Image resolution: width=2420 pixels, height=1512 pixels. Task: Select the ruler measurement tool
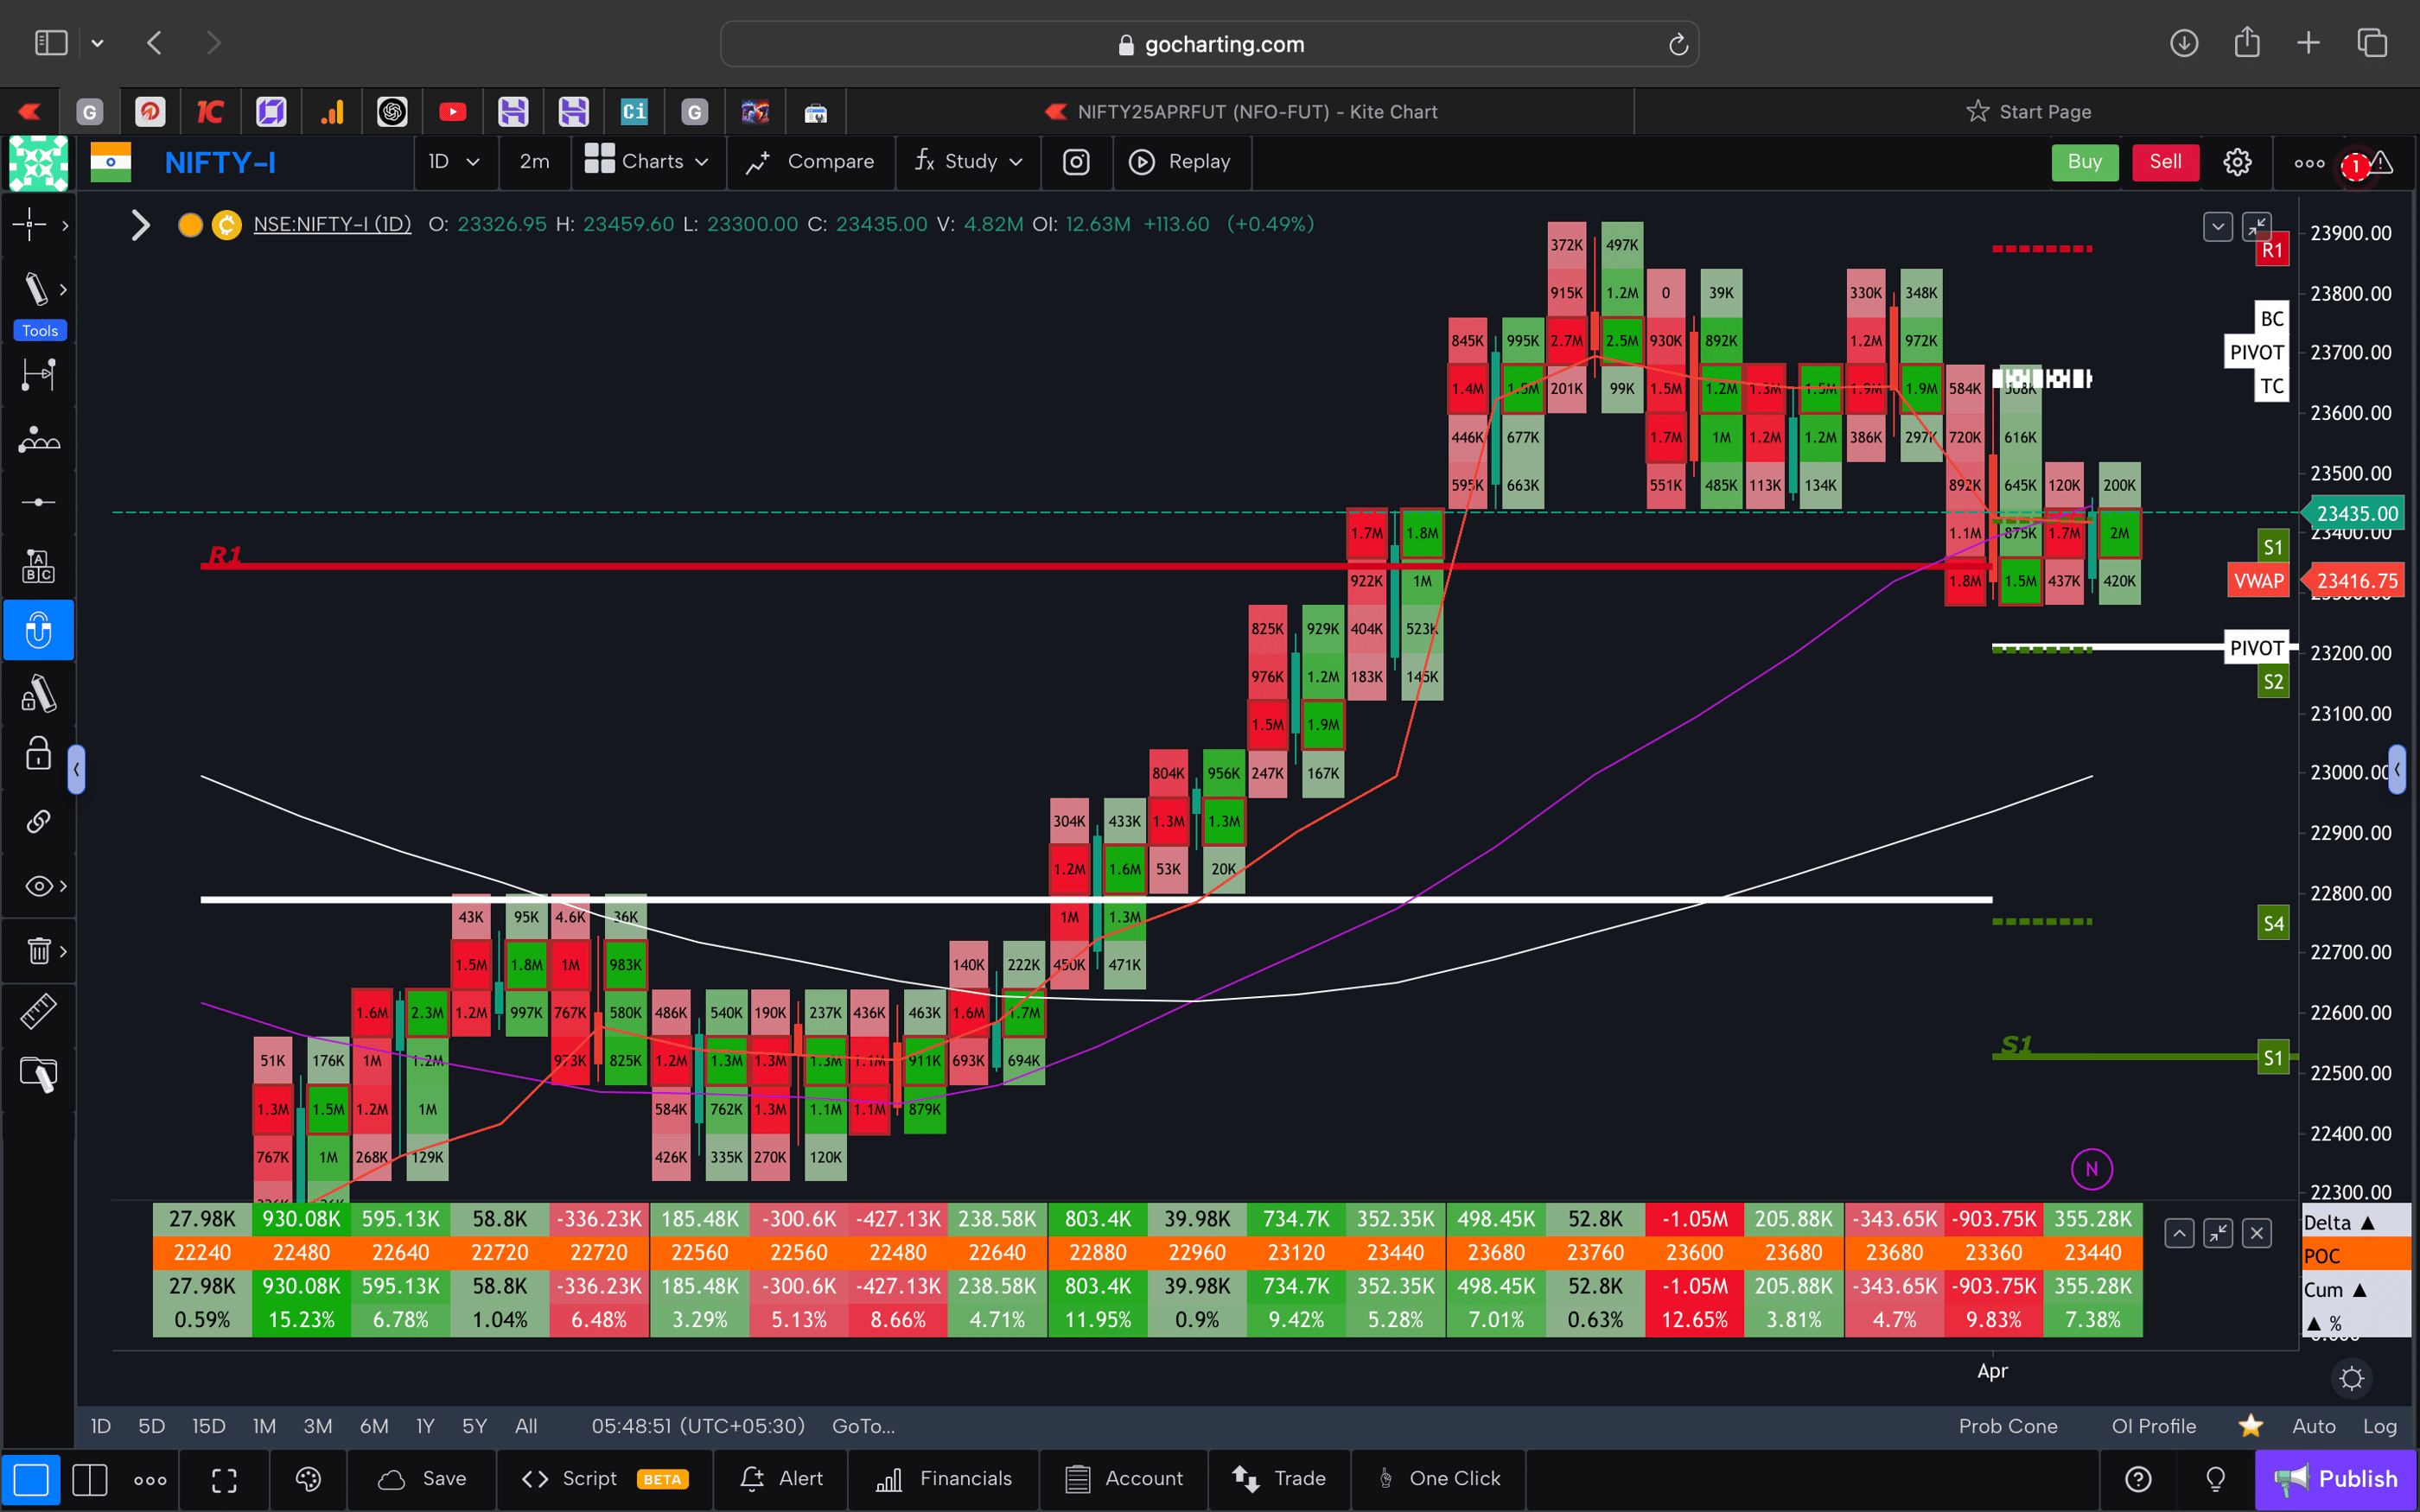click(x=39, y=1011)
